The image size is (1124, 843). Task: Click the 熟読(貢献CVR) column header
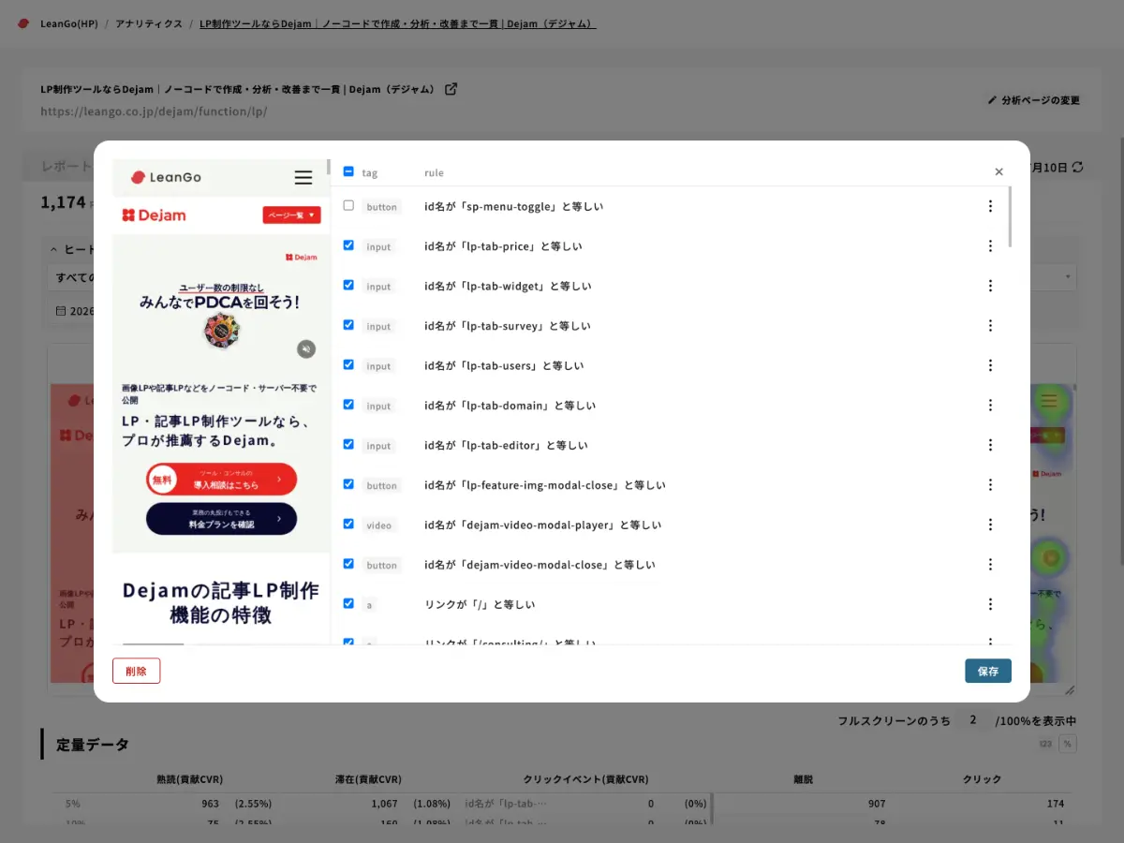click(190, 779)
